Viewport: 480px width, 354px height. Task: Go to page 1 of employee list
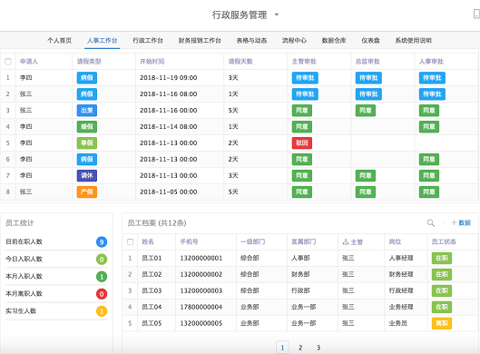pos(282,348)
